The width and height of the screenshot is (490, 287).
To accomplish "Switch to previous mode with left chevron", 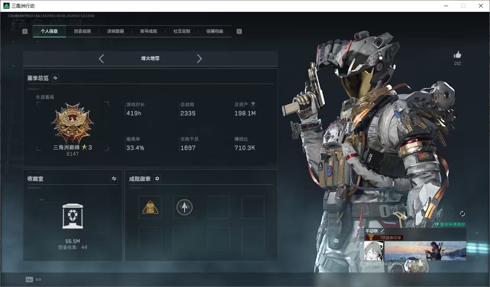I will (101, 58).
